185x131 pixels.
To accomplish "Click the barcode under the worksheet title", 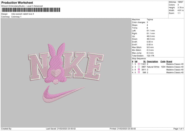I will click(x=31, y=10).
